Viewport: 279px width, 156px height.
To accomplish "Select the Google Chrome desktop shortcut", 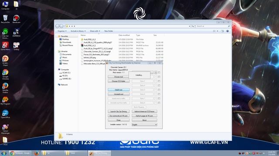I will [5, 74].
